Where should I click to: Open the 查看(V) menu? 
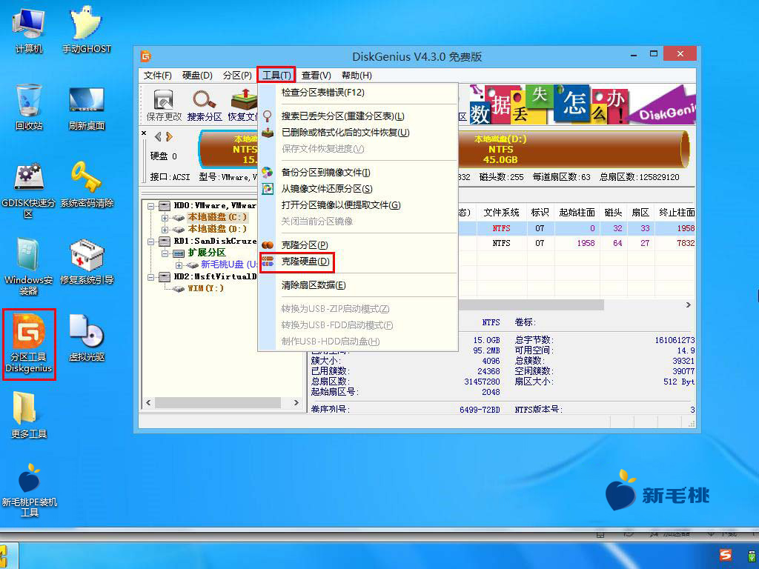click(316, 76)
